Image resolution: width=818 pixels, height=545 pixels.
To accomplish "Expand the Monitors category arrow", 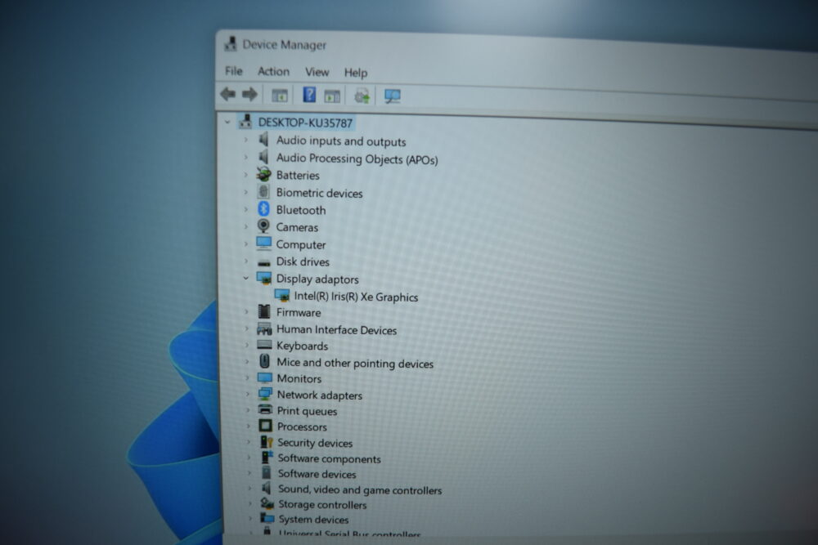I will 247,377.
